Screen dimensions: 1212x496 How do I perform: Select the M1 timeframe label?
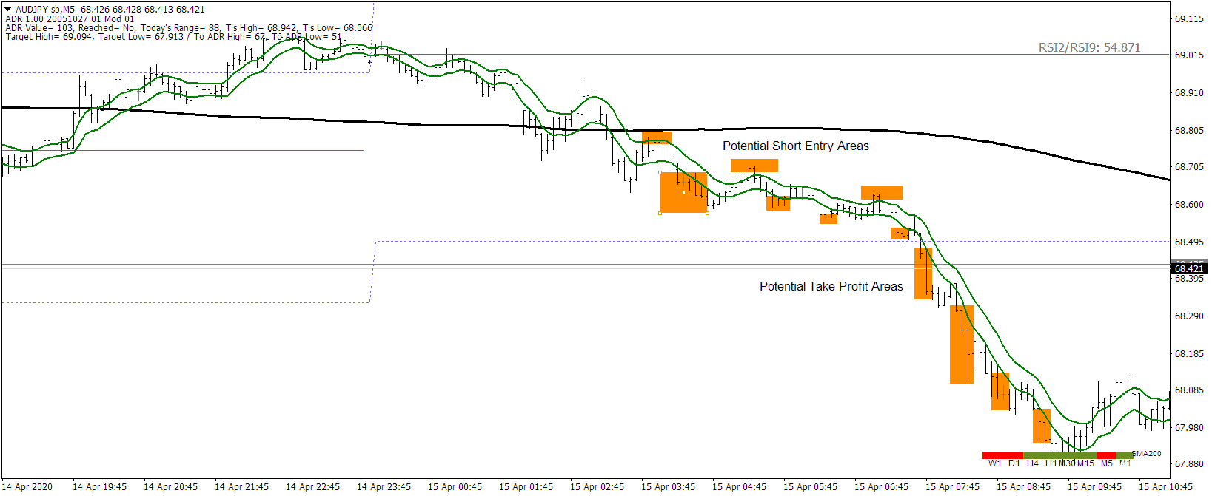click(x=1125, y=463)
